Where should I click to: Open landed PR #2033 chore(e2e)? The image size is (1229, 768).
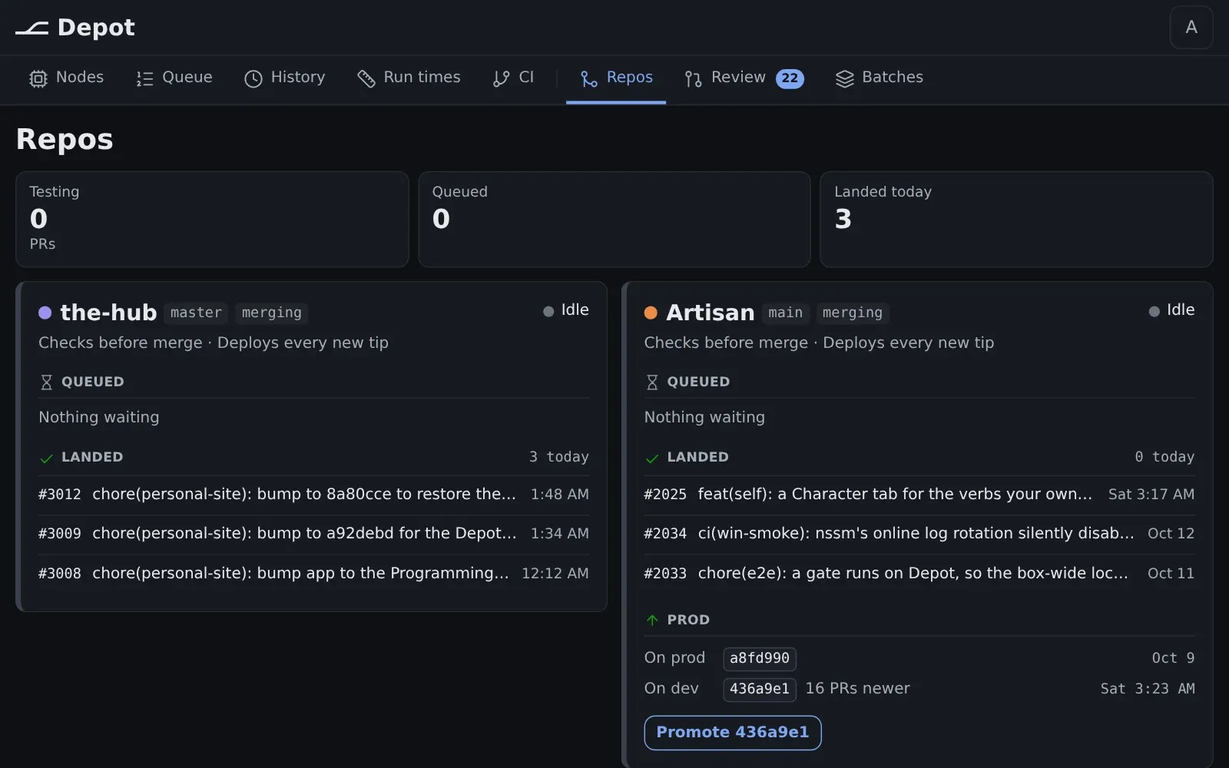point(919,574)
